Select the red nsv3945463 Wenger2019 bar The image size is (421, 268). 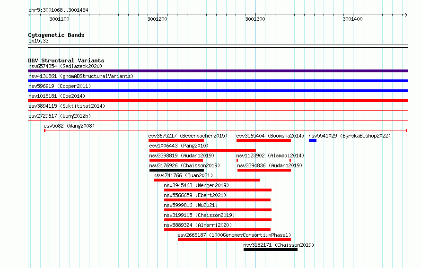(218, 190)
